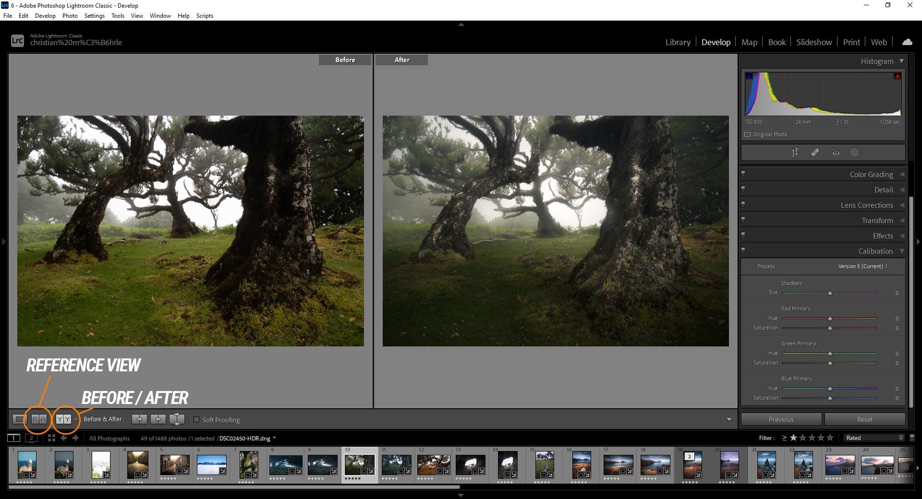Open the Photo menu

point(70,15)
